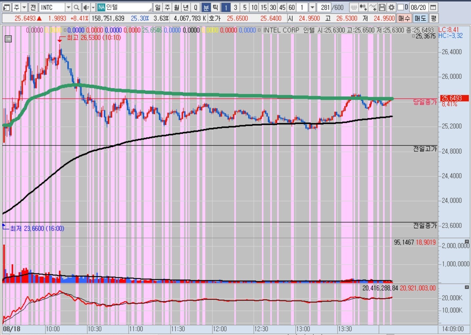
Task: Toggle the 15-minute interval button
Action: [263, 7]
